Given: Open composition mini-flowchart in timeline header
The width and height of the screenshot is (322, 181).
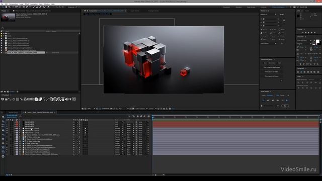Looking at the screenshot, I should pos(129,116).
